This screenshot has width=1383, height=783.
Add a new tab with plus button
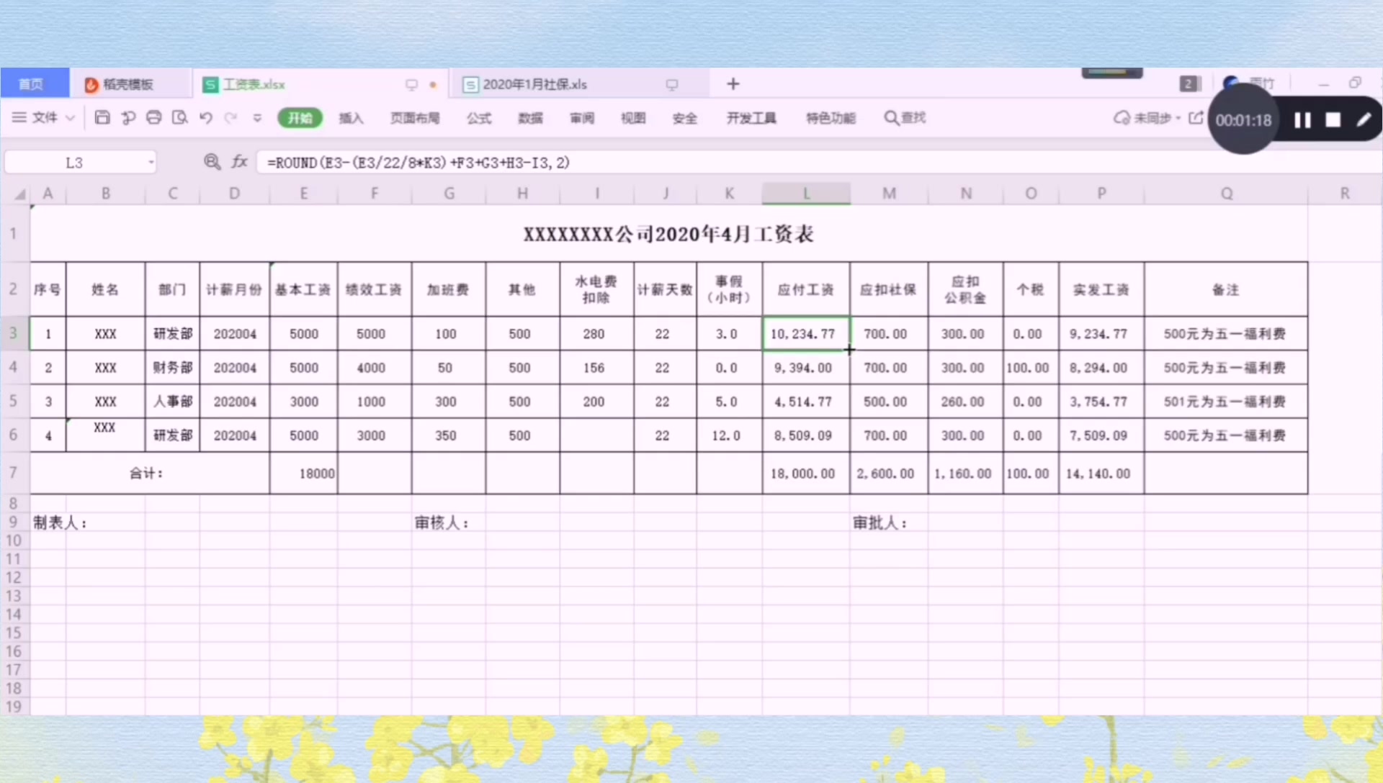tap(733, 84)
